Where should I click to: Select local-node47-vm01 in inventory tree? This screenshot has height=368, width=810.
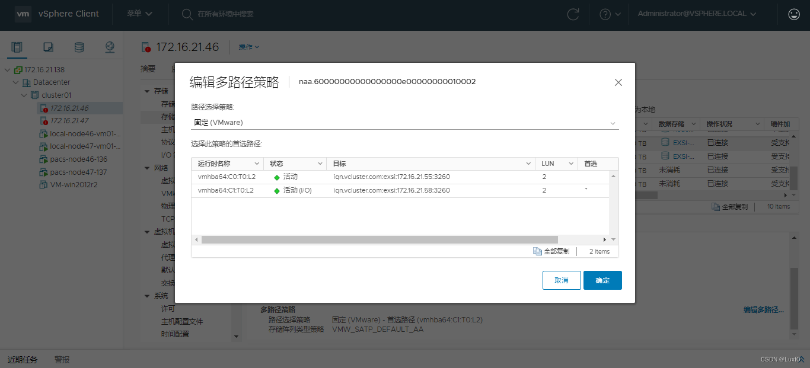(85, 146)
